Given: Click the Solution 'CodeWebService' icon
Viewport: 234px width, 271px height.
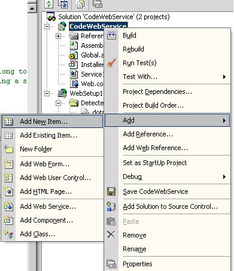Looking at the screenshot, I should tap(51, 16).
